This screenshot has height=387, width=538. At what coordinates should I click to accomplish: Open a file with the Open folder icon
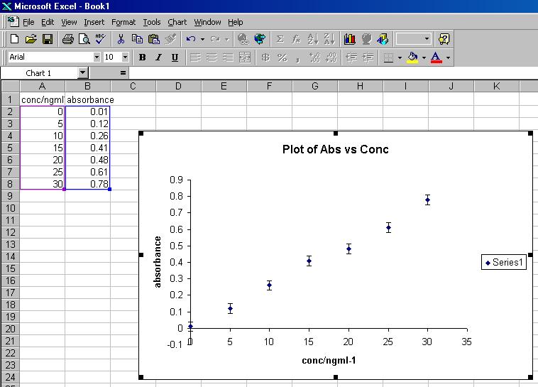(x=31, y=39)
